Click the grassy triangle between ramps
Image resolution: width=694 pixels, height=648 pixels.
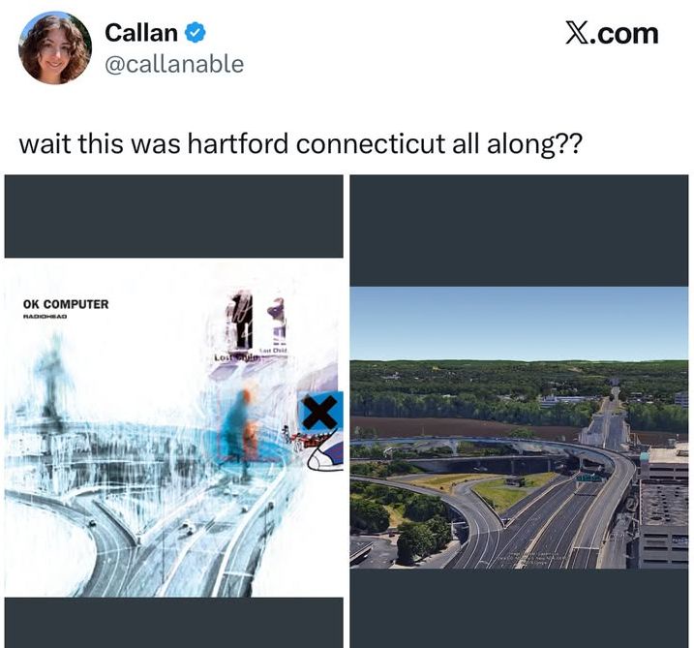[x=513, y=489]
